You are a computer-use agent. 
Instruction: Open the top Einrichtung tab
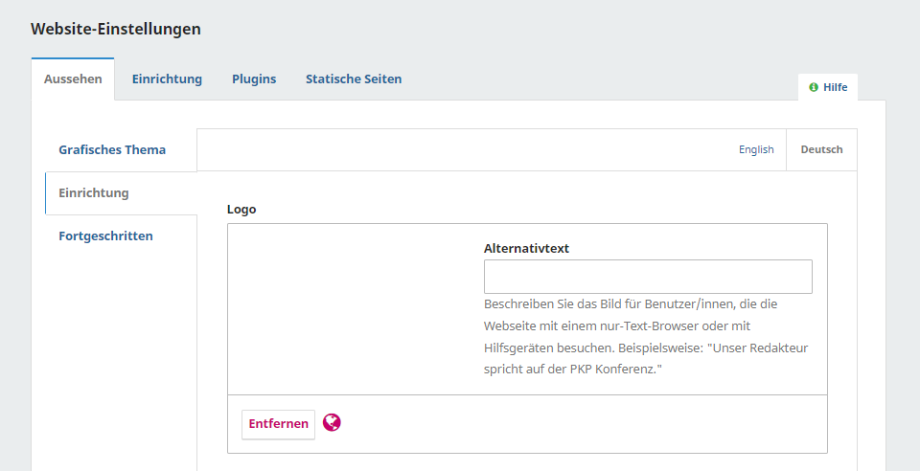pyautogui.click(x=167, y=79)
